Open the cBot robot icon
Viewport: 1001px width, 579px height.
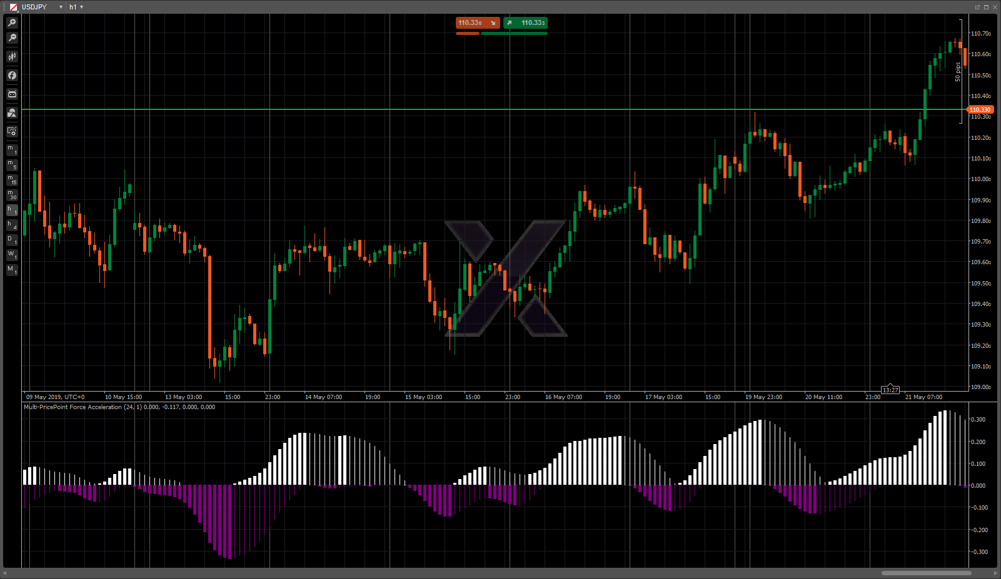(x=12, y=94)
